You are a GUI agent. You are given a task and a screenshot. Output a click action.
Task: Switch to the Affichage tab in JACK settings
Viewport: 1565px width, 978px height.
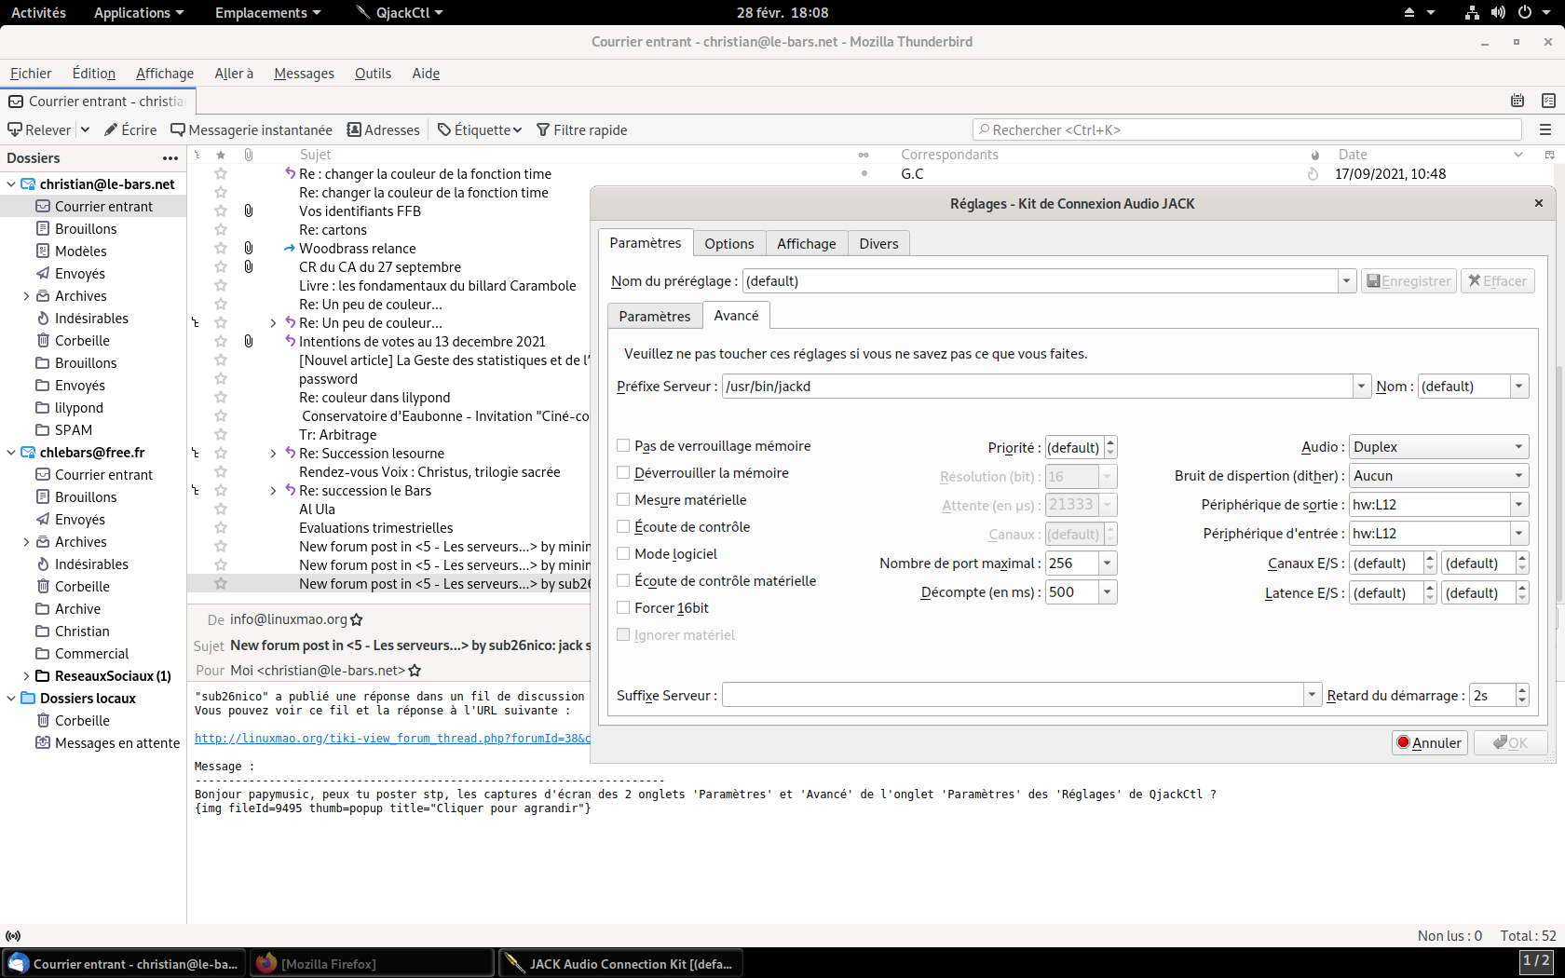pyautogui.click(x=807, y=243)
